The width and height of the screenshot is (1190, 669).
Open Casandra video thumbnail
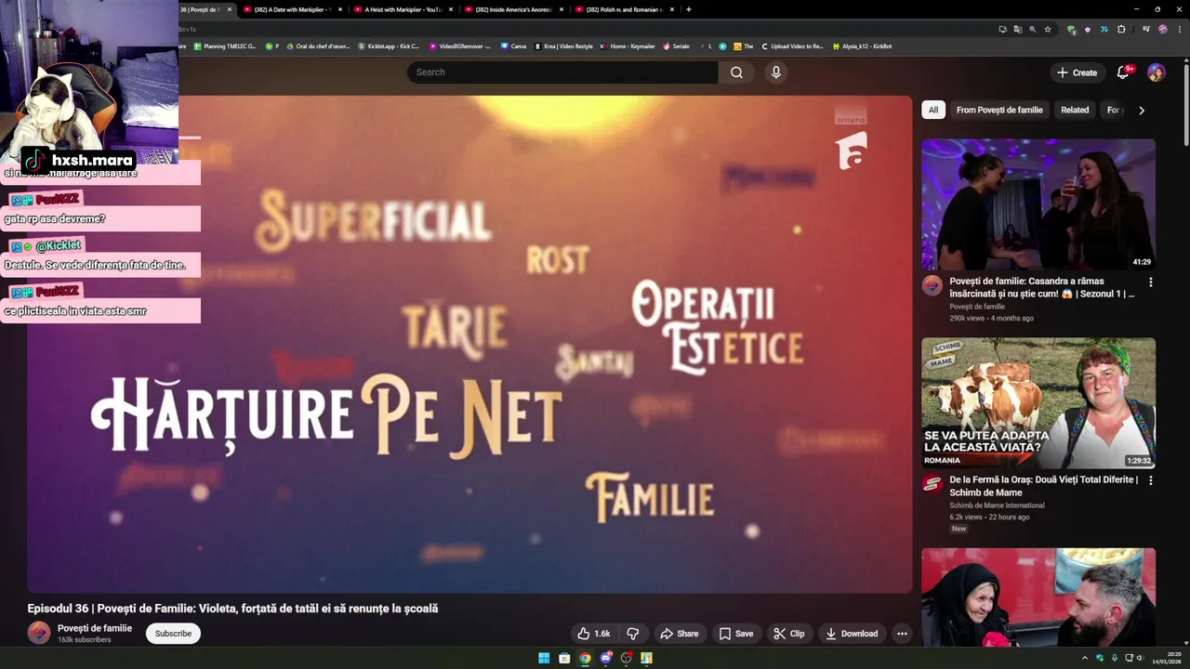click(x=1038, y=204)
